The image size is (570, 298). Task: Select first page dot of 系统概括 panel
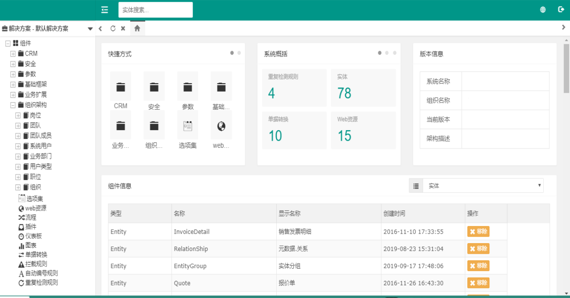pyautogui.click(x=380, y=53)
